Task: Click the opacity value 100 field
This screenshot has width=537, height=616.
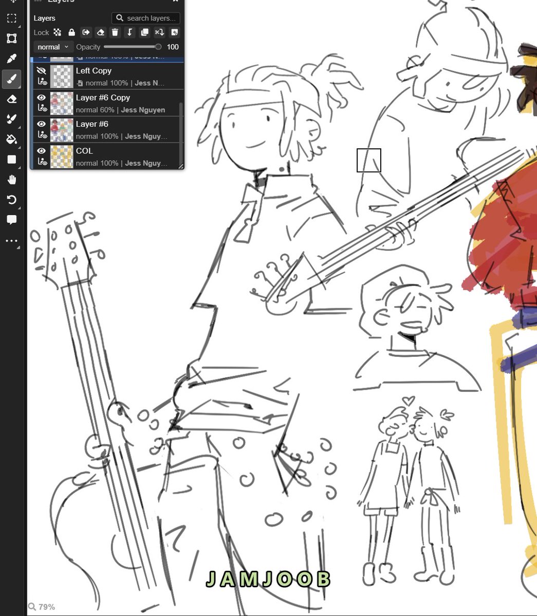Action: (173, 47)
